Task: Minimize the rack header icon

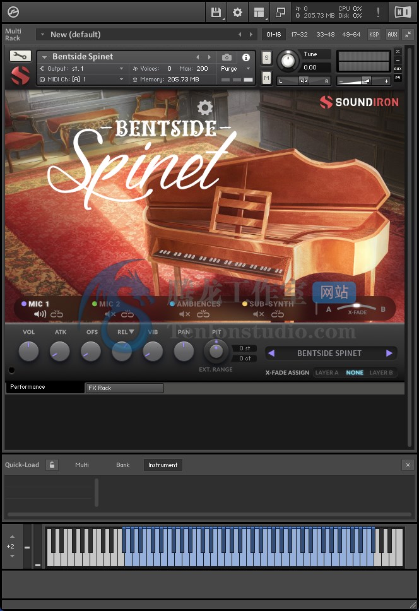Action: click(408, 34)
